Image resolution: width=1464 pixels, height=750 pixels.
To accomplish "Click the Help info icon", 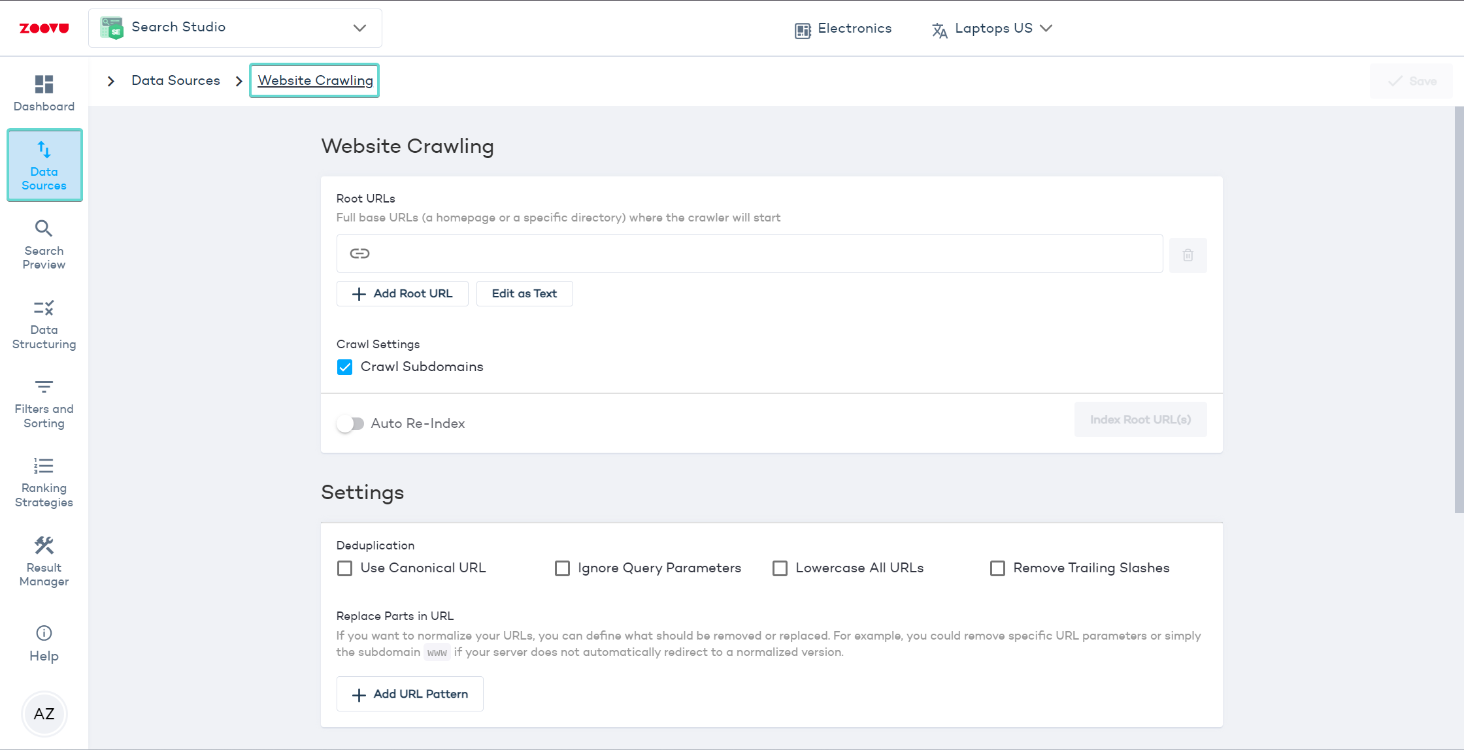I will click(x=44, y=633).
